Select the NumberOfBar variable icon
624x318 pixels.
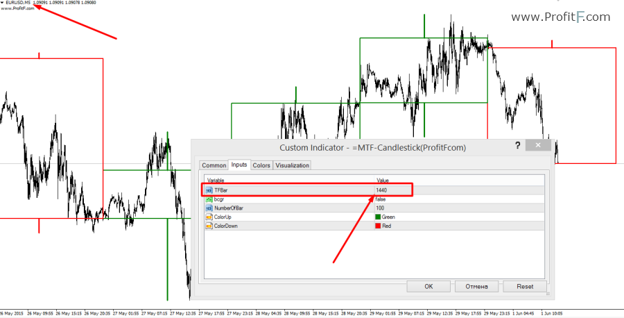point(209,208)
